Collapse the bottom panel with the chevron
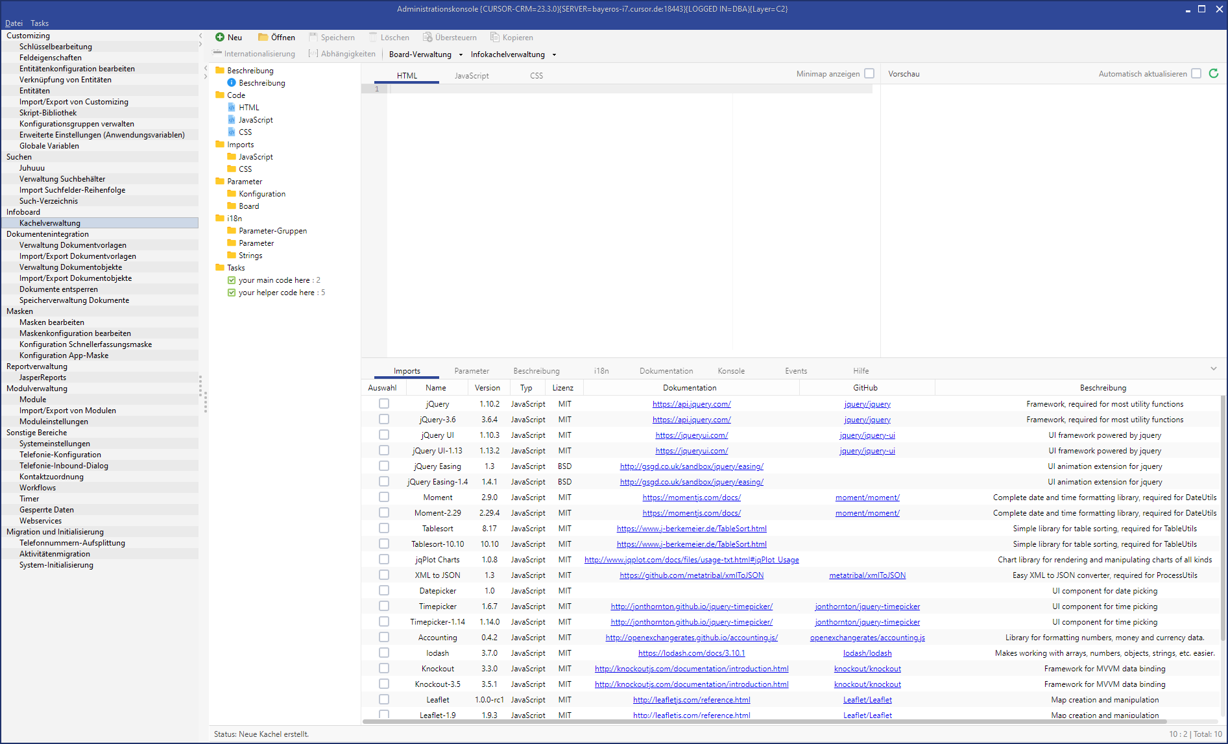The width and height of the screenshot is (1228, 744). (x=1213, y=369)
